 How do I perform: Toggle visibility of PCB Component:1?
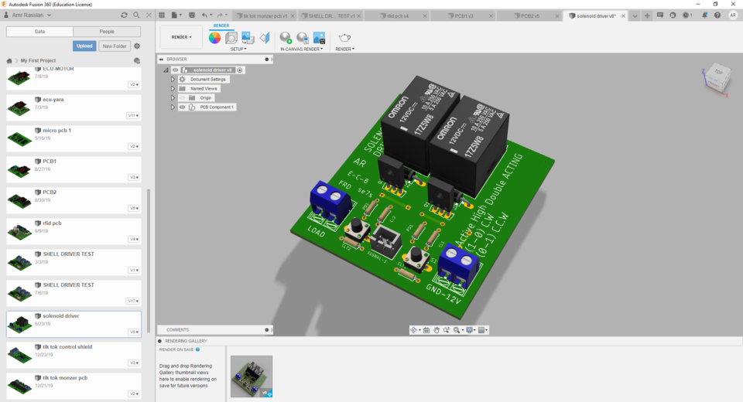(x=182, y=107)
